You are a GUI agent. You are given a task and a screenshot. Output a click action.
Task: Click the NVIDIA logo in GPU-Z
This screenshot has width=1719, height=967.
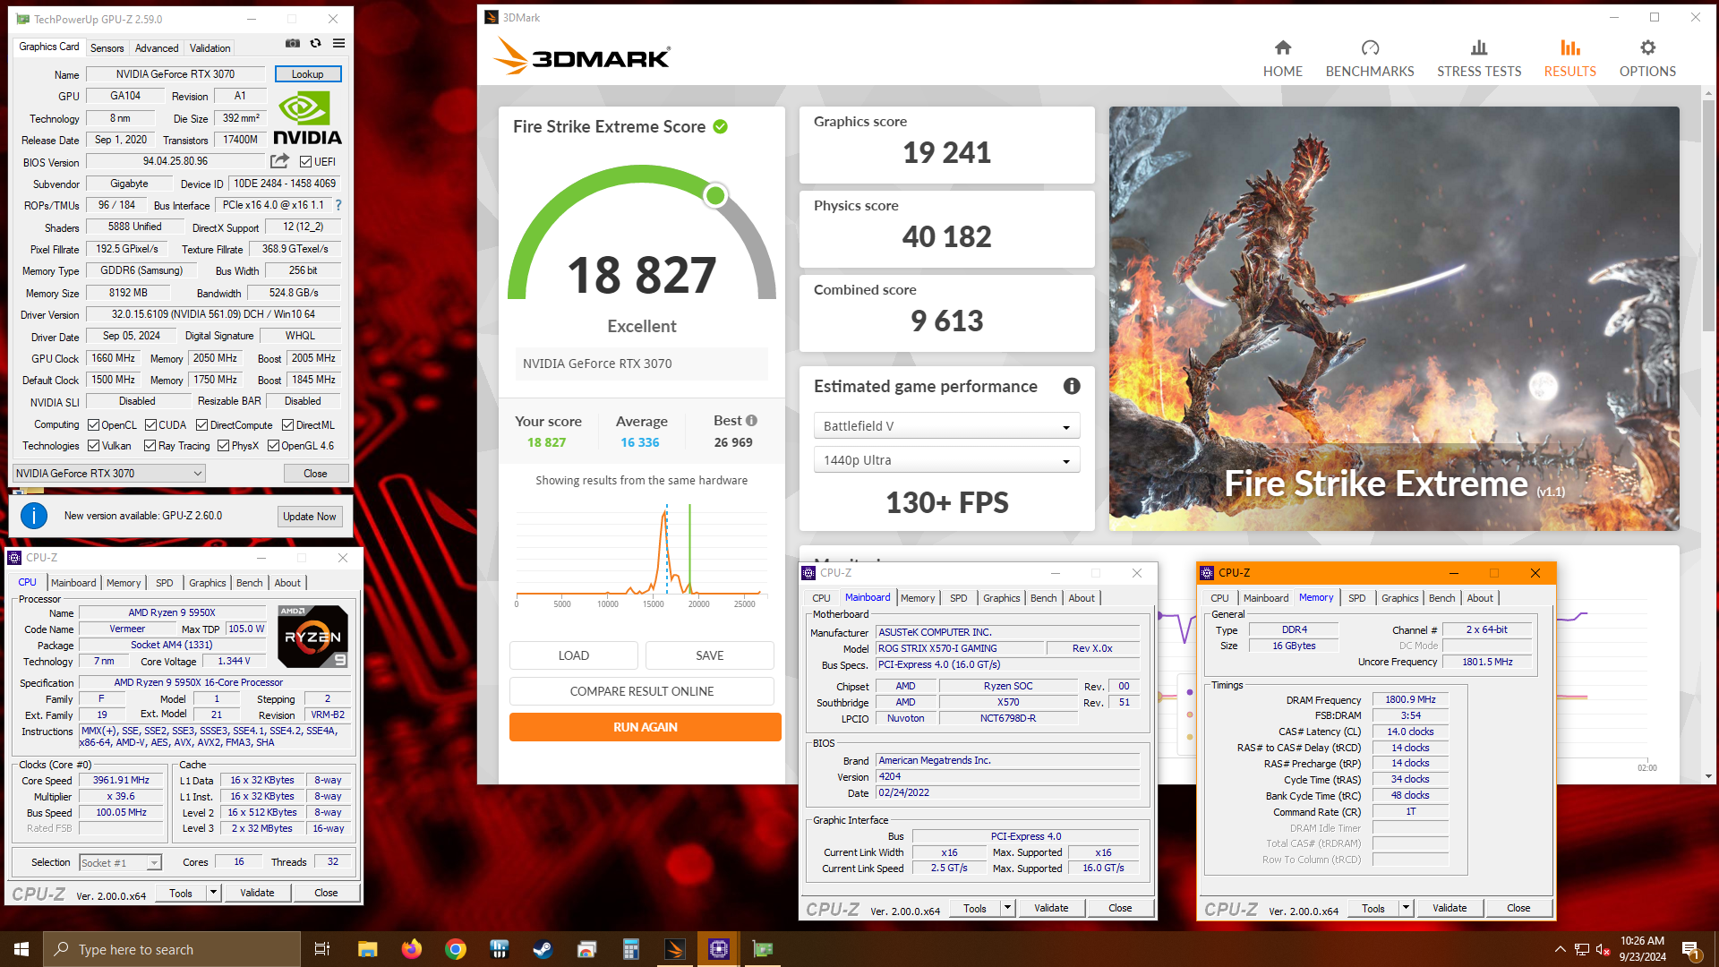pyautogui.click(x=307, y=119)
